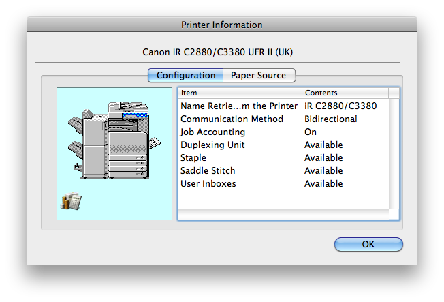Click Available next to User Inboxes
Image resolution: width=444 pixels, height=302 pixels.
click(323, 184)
